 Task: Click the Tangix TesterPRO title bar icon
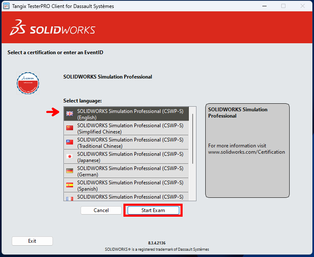pyautogui.click(x=6, y=6)
